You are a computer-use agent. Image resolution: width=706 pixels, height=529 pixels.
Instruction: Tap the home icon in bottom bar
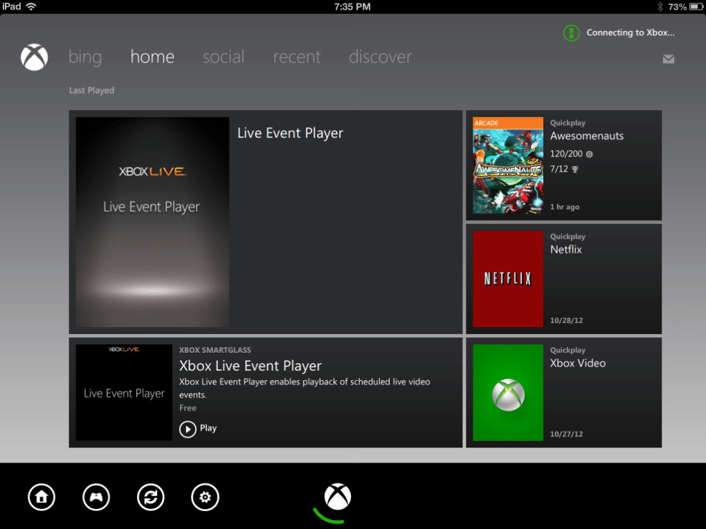point(42,497)
